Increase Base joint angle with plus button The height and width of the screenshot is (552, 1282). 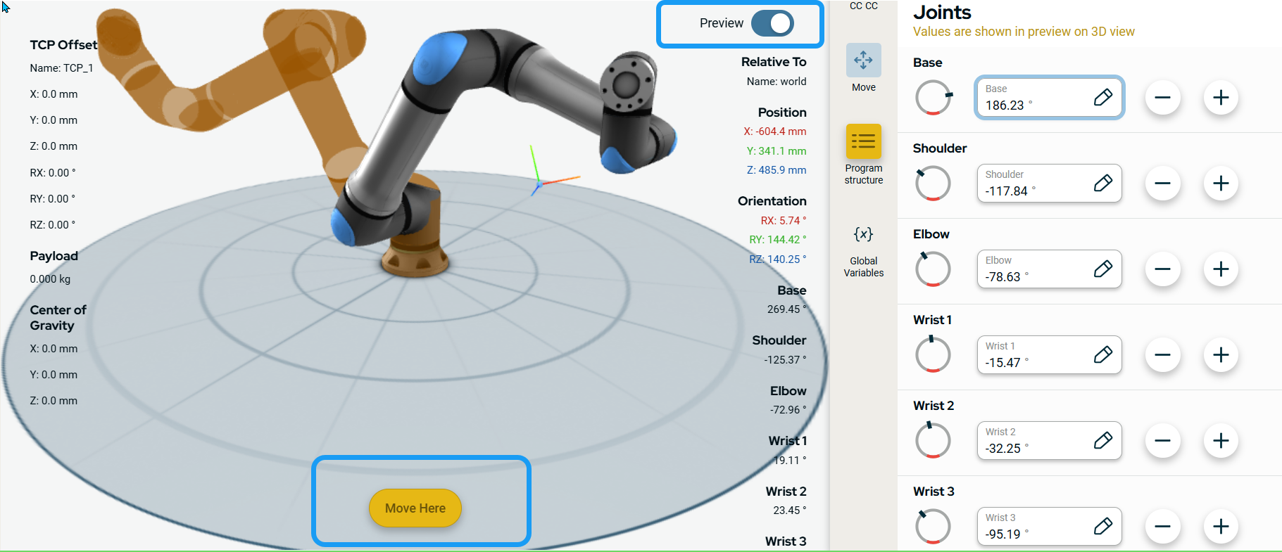coord(1221,98)
